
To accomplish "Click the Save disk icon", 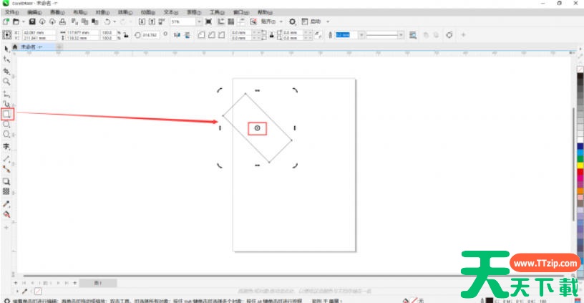I will tap(33, 22).
